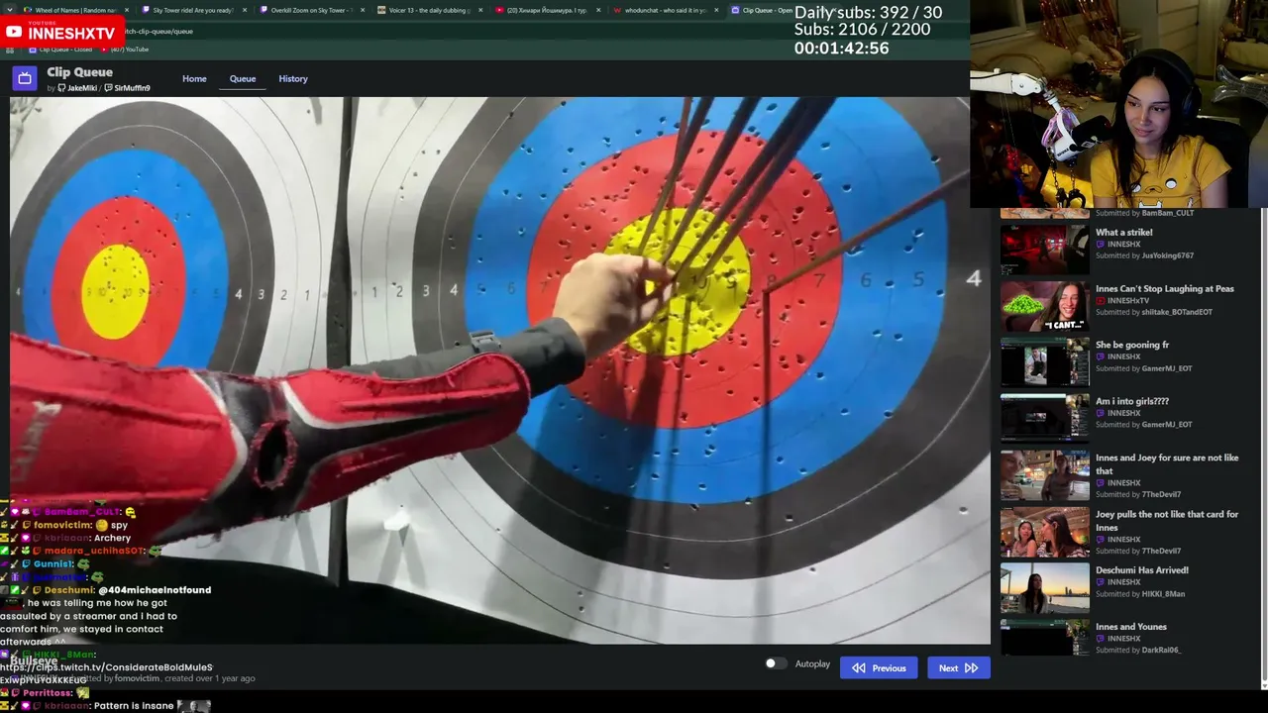Toggle the Autoplay switch
This screenshot has height=713, width=1268.
point(776,663)
